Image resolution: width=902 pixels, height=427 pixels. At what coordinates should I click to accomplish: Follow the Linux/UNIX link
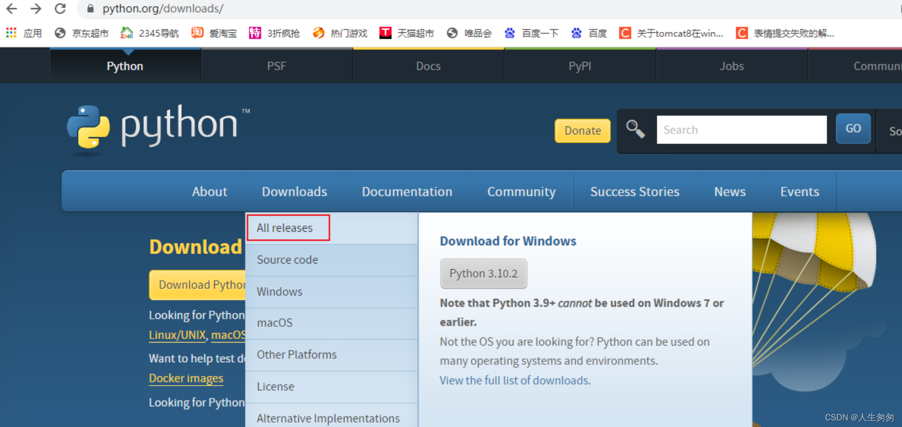[177, 335]
